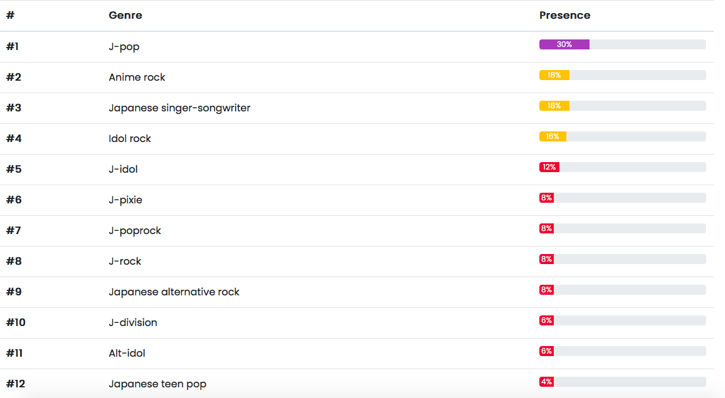This screenshot has height=398, width=725.
Task: Click the 6% presence bar for Alt-idol
Action: [x=546, y=351]
